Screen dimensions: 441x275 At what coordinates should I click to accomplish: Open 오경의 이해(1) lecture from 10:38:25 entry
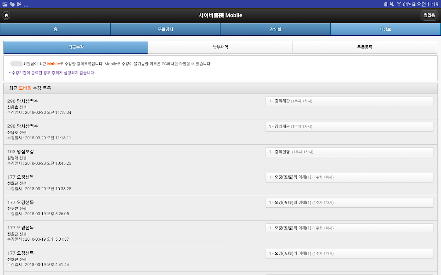(x=349, y=177)
